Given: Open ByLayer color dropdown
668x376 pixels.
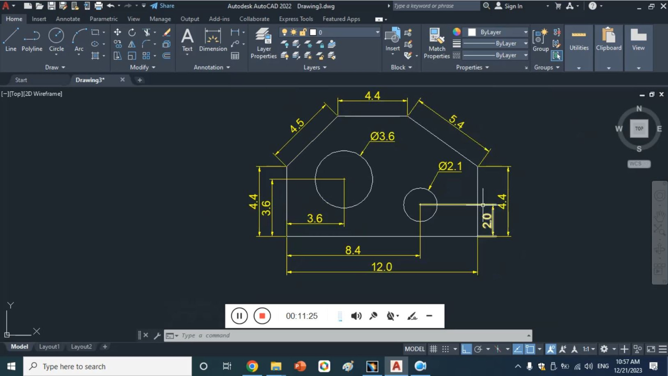Looking at the screenshot, I should (526, 32).
